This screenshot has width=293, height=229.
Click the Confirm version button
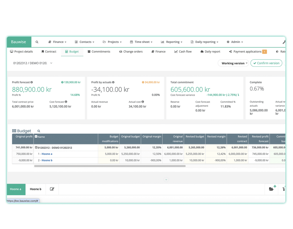pos(266,63)
